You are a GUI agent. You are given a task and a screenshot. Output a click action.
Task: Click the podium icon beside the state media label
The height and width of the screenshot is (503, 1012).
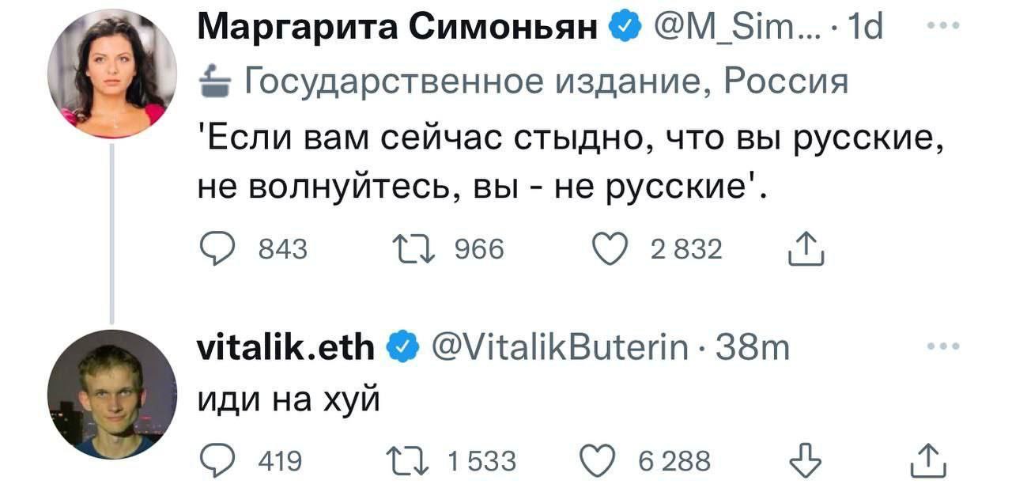213,80
